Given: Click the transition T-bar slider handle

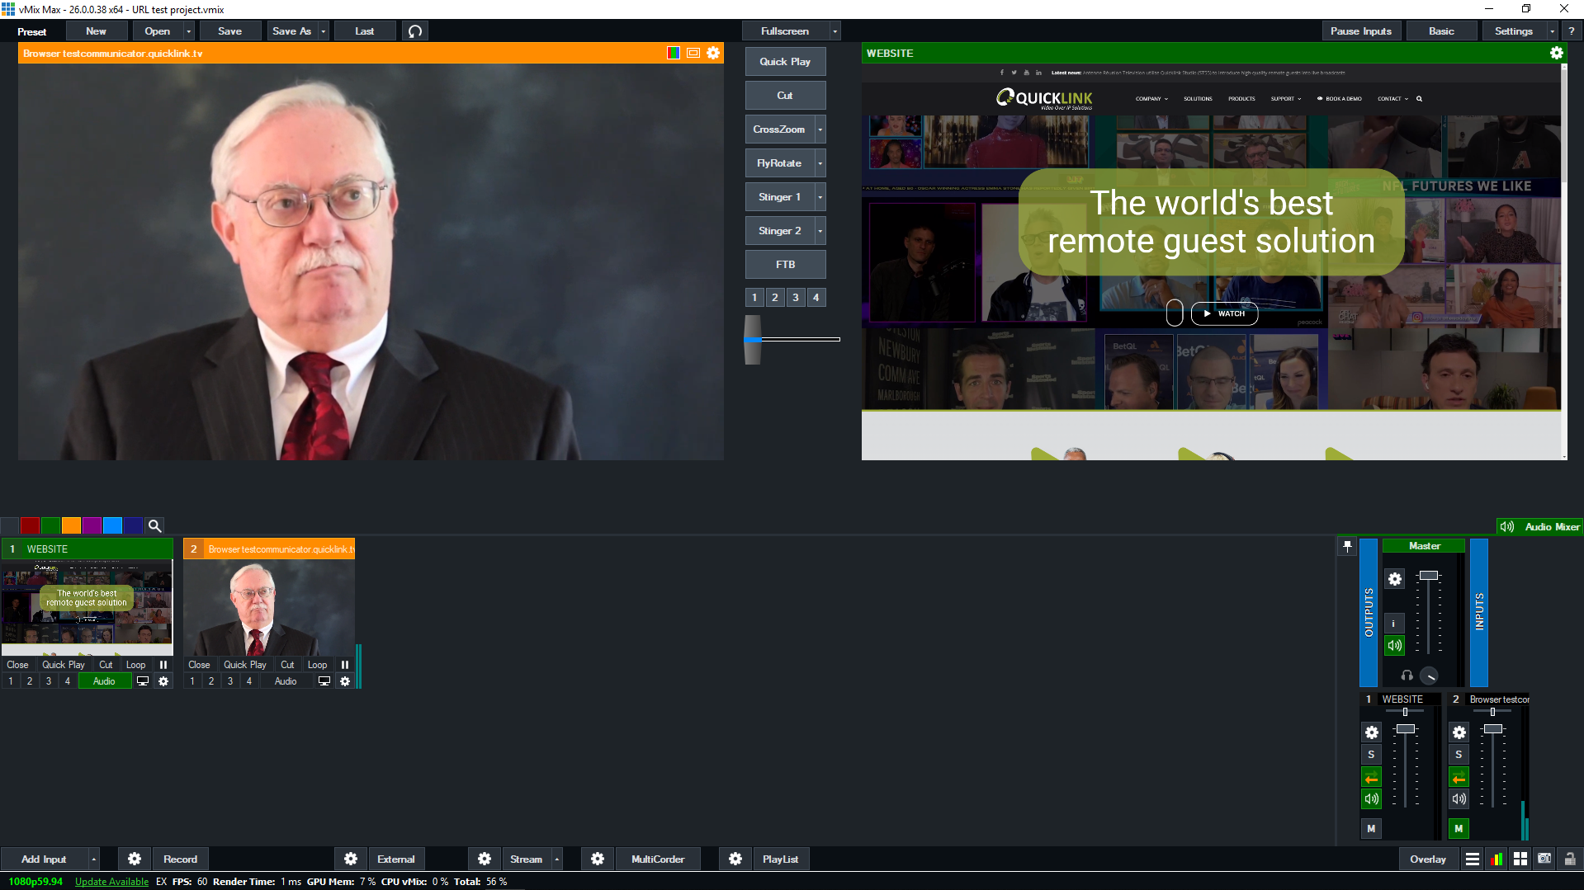Looking at the screenshot, I should pos(753,339).
